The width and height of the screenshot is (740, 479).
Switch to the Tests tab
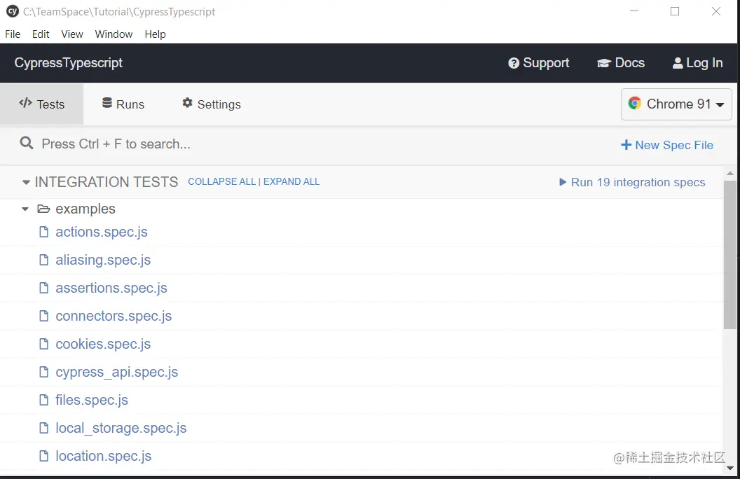[41, 104]
